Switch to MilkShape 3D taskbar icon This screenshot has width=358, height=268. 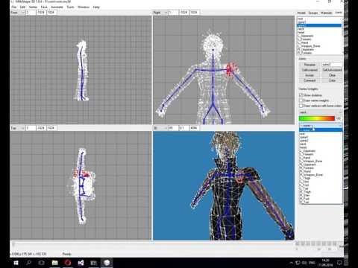pos(107,263)
